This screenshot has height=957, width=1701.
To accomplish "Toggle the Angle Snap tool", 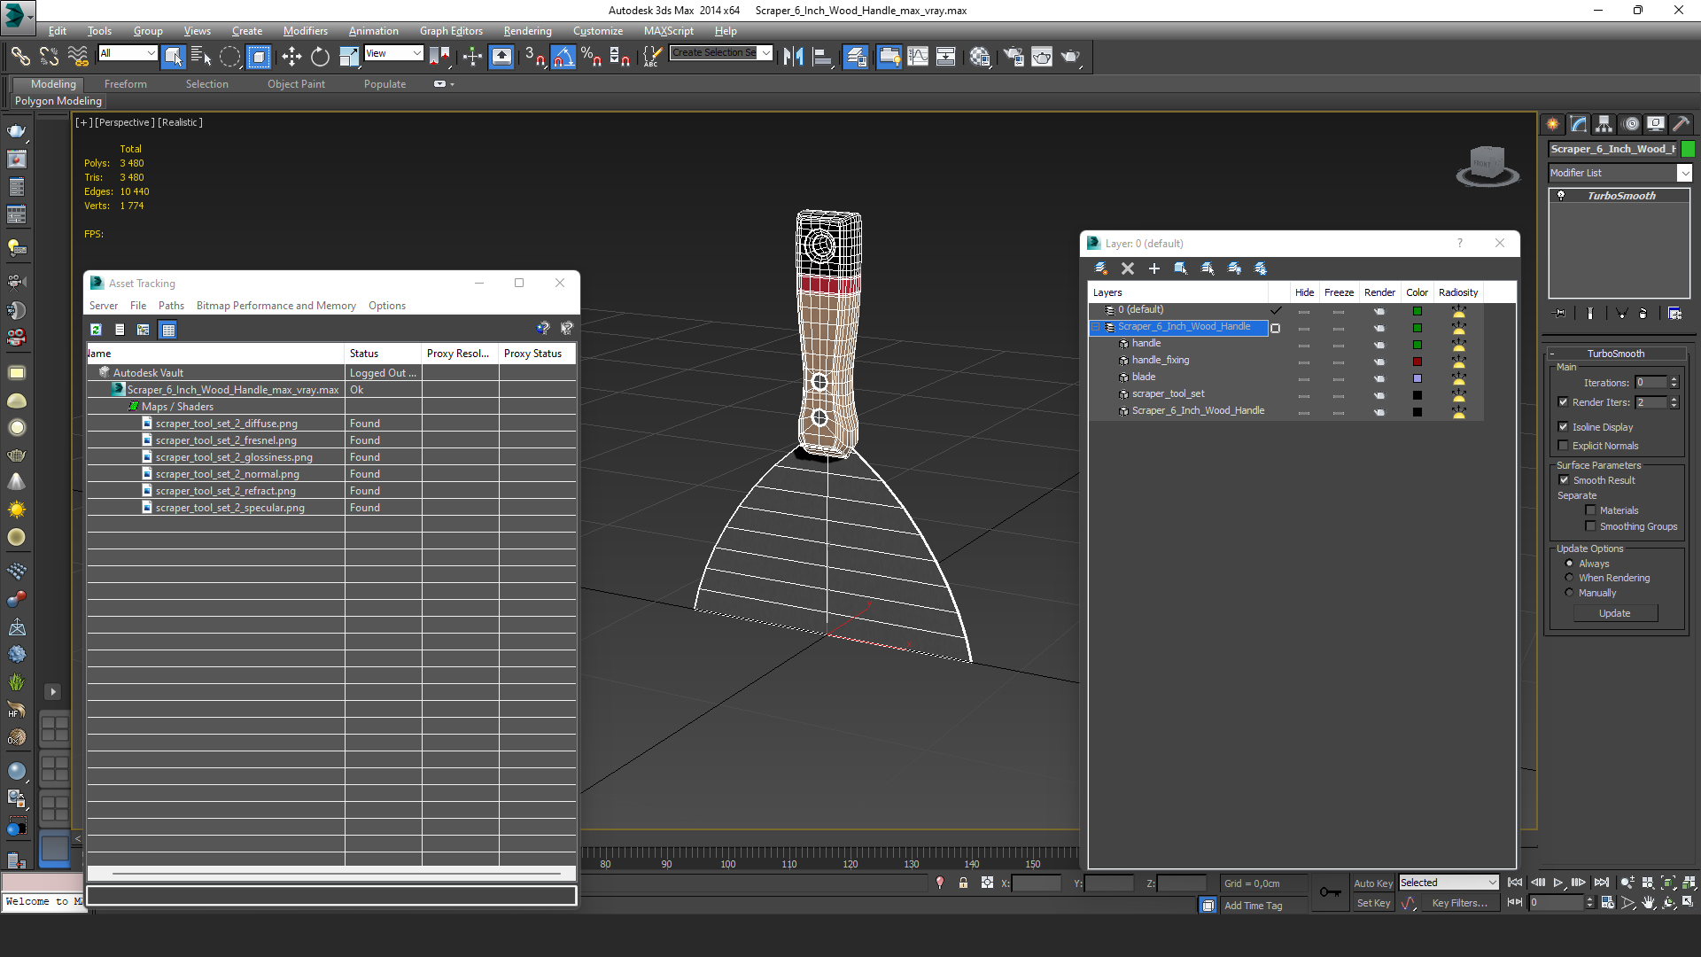I will click(x=563, y=57).
